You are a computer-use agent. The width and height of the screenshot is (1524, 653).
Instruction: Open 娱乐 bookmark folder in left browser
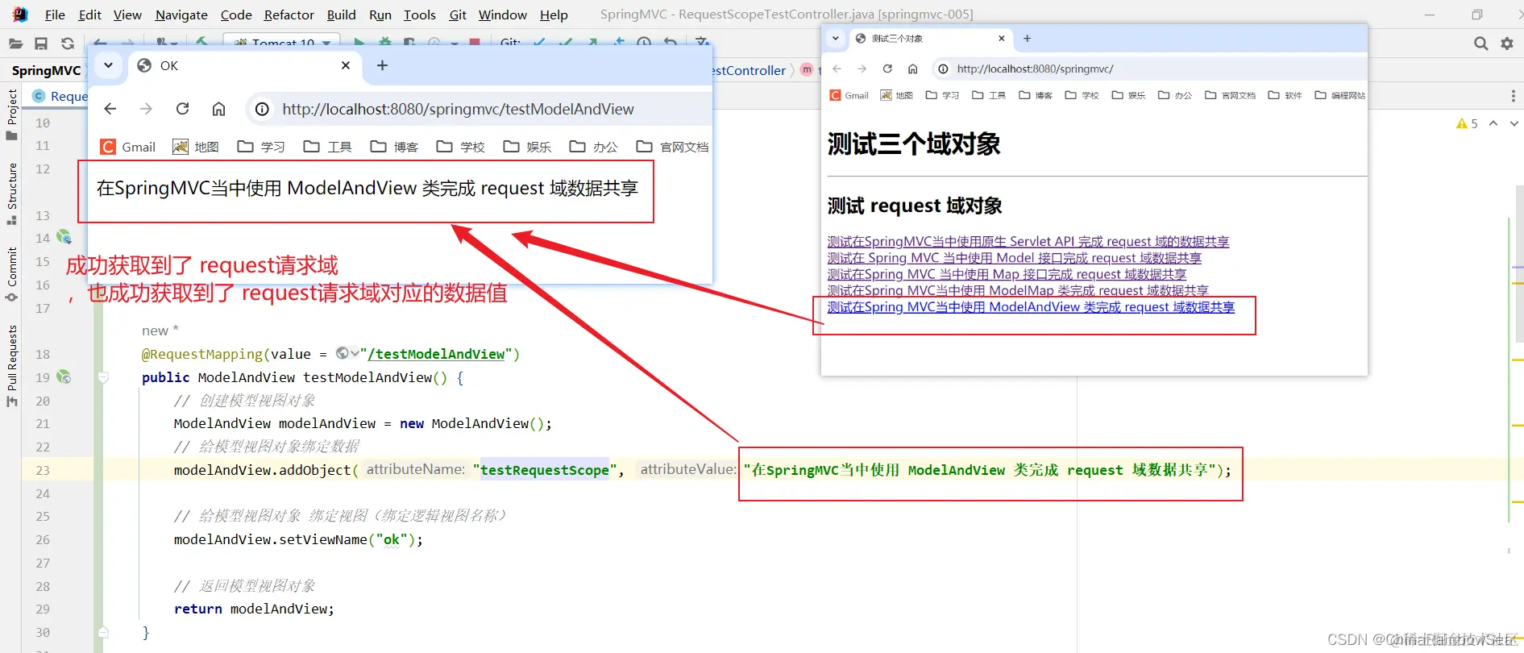(527, 147)
